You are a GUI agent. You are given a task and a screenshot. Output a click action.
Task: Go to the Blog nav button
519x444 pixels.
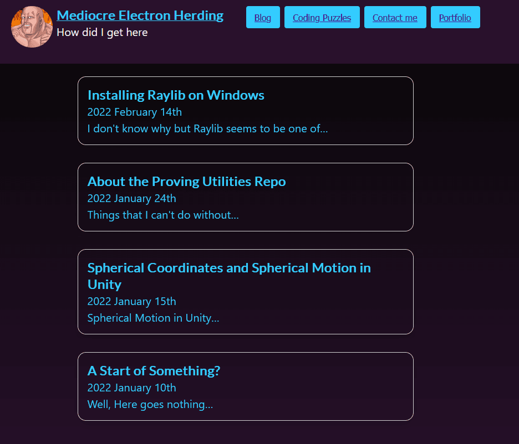pyautogui.click(x=263, y=17)
